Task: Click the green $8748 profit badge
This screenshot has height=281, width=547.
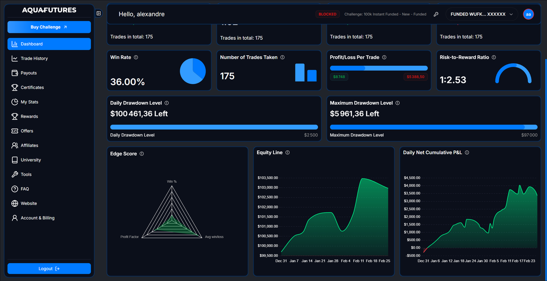Action: (339, 77)
